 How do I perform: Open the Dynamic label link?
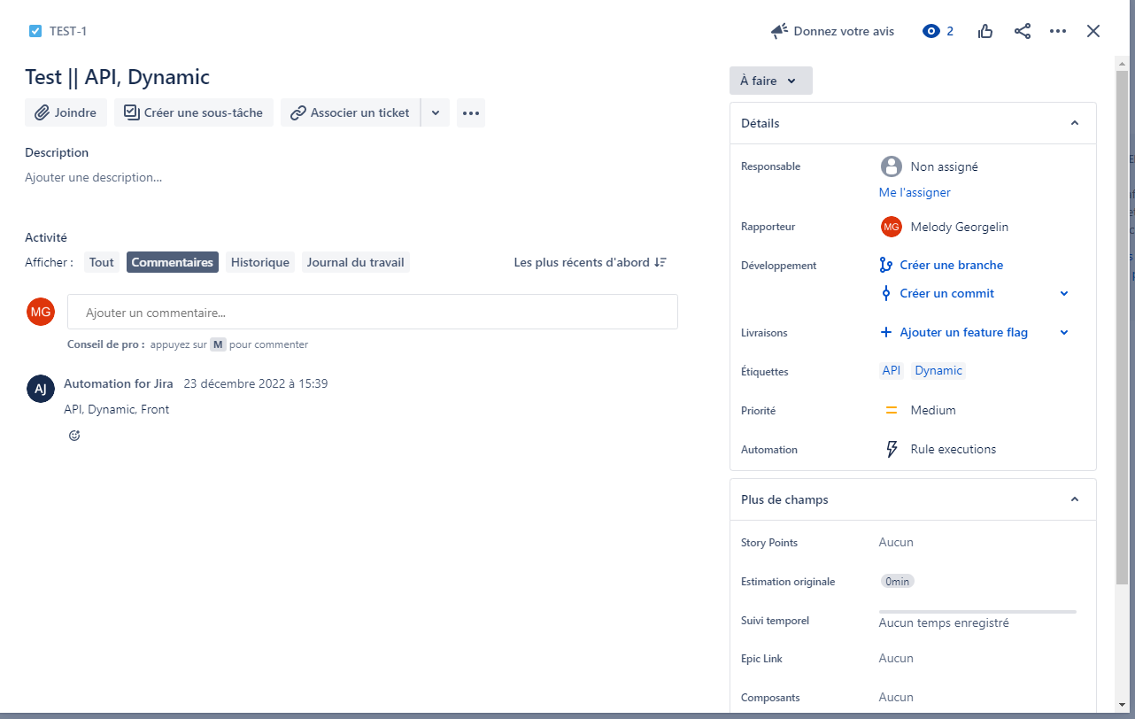[x=938, y=370]
